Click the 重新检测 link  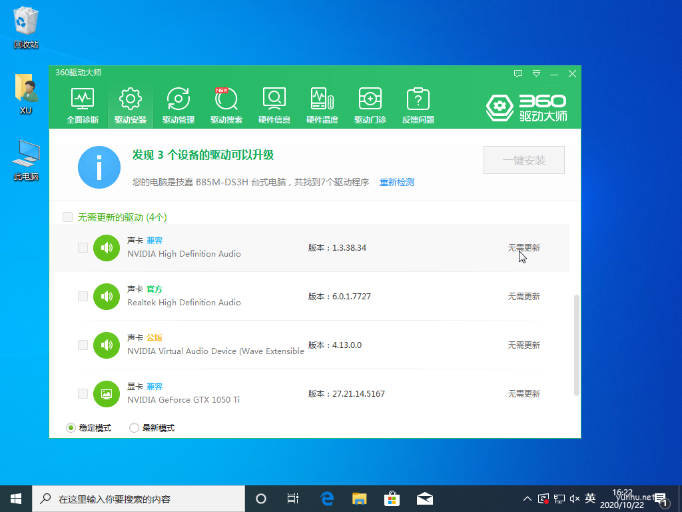[x=397, y=182]
